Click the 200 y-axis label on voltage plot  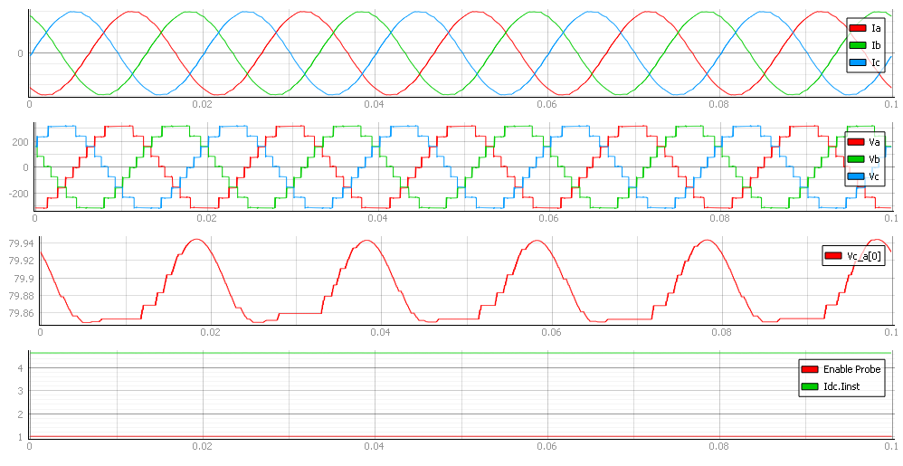[x=15, y=142]
